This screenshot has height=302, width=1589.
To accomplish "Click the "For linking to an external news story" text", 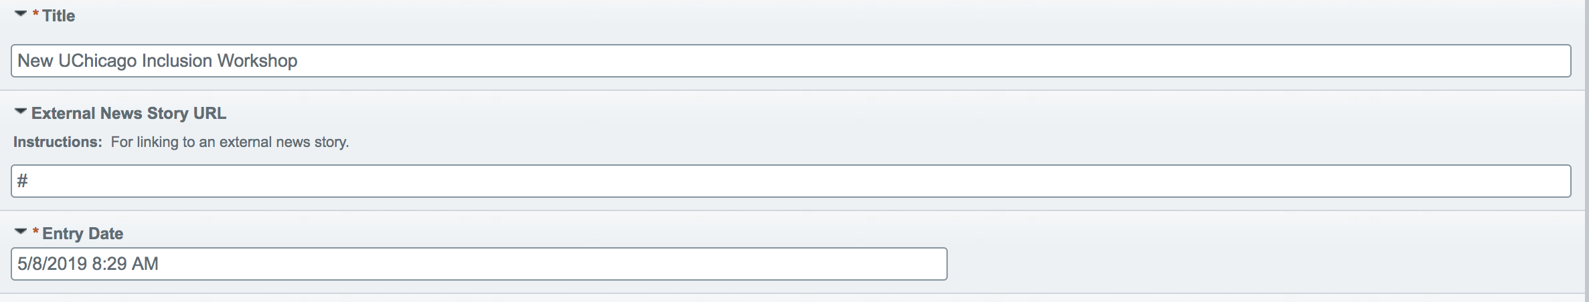I will [230, 142].
